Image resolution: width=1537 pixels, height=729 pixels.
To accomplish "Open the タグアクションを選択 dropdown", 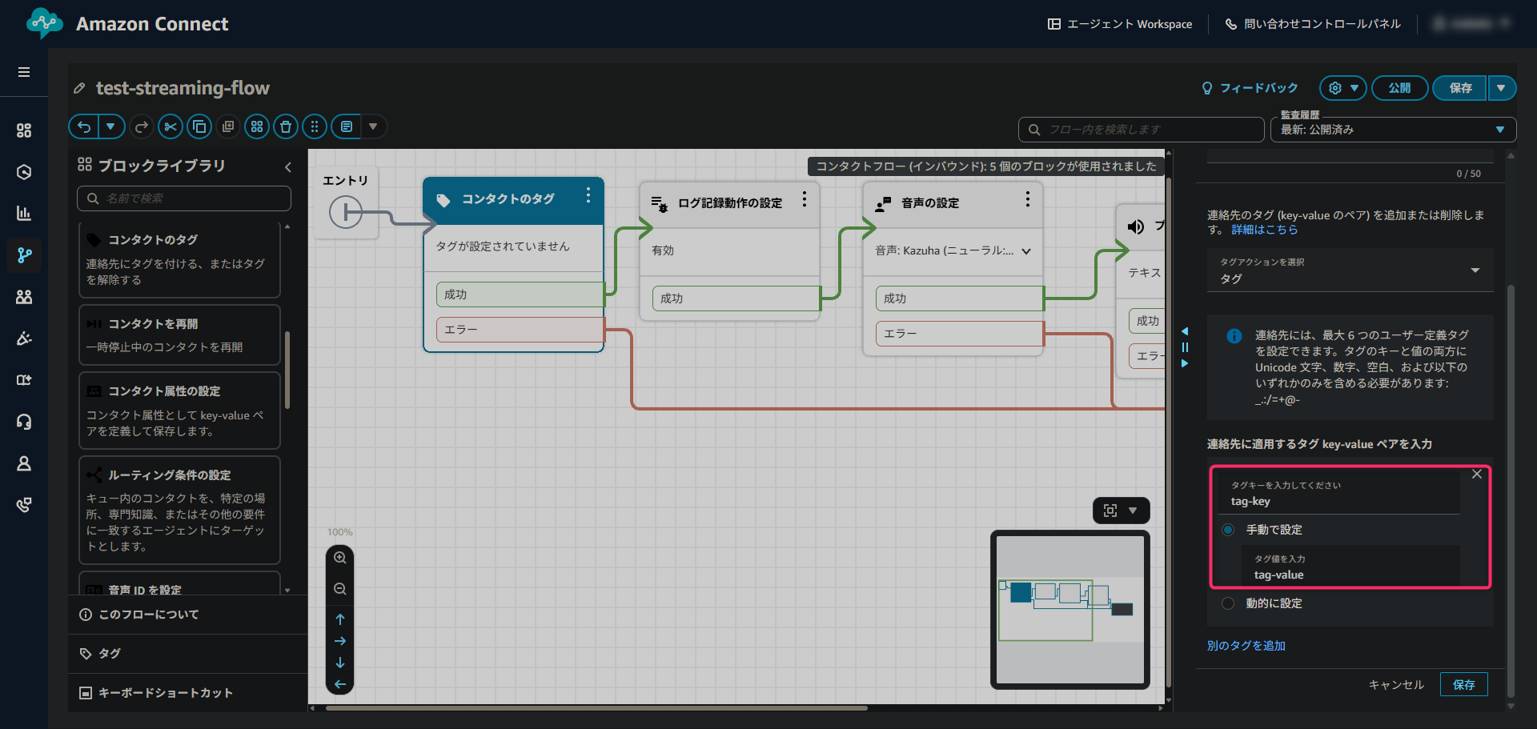I will 1350,270.
